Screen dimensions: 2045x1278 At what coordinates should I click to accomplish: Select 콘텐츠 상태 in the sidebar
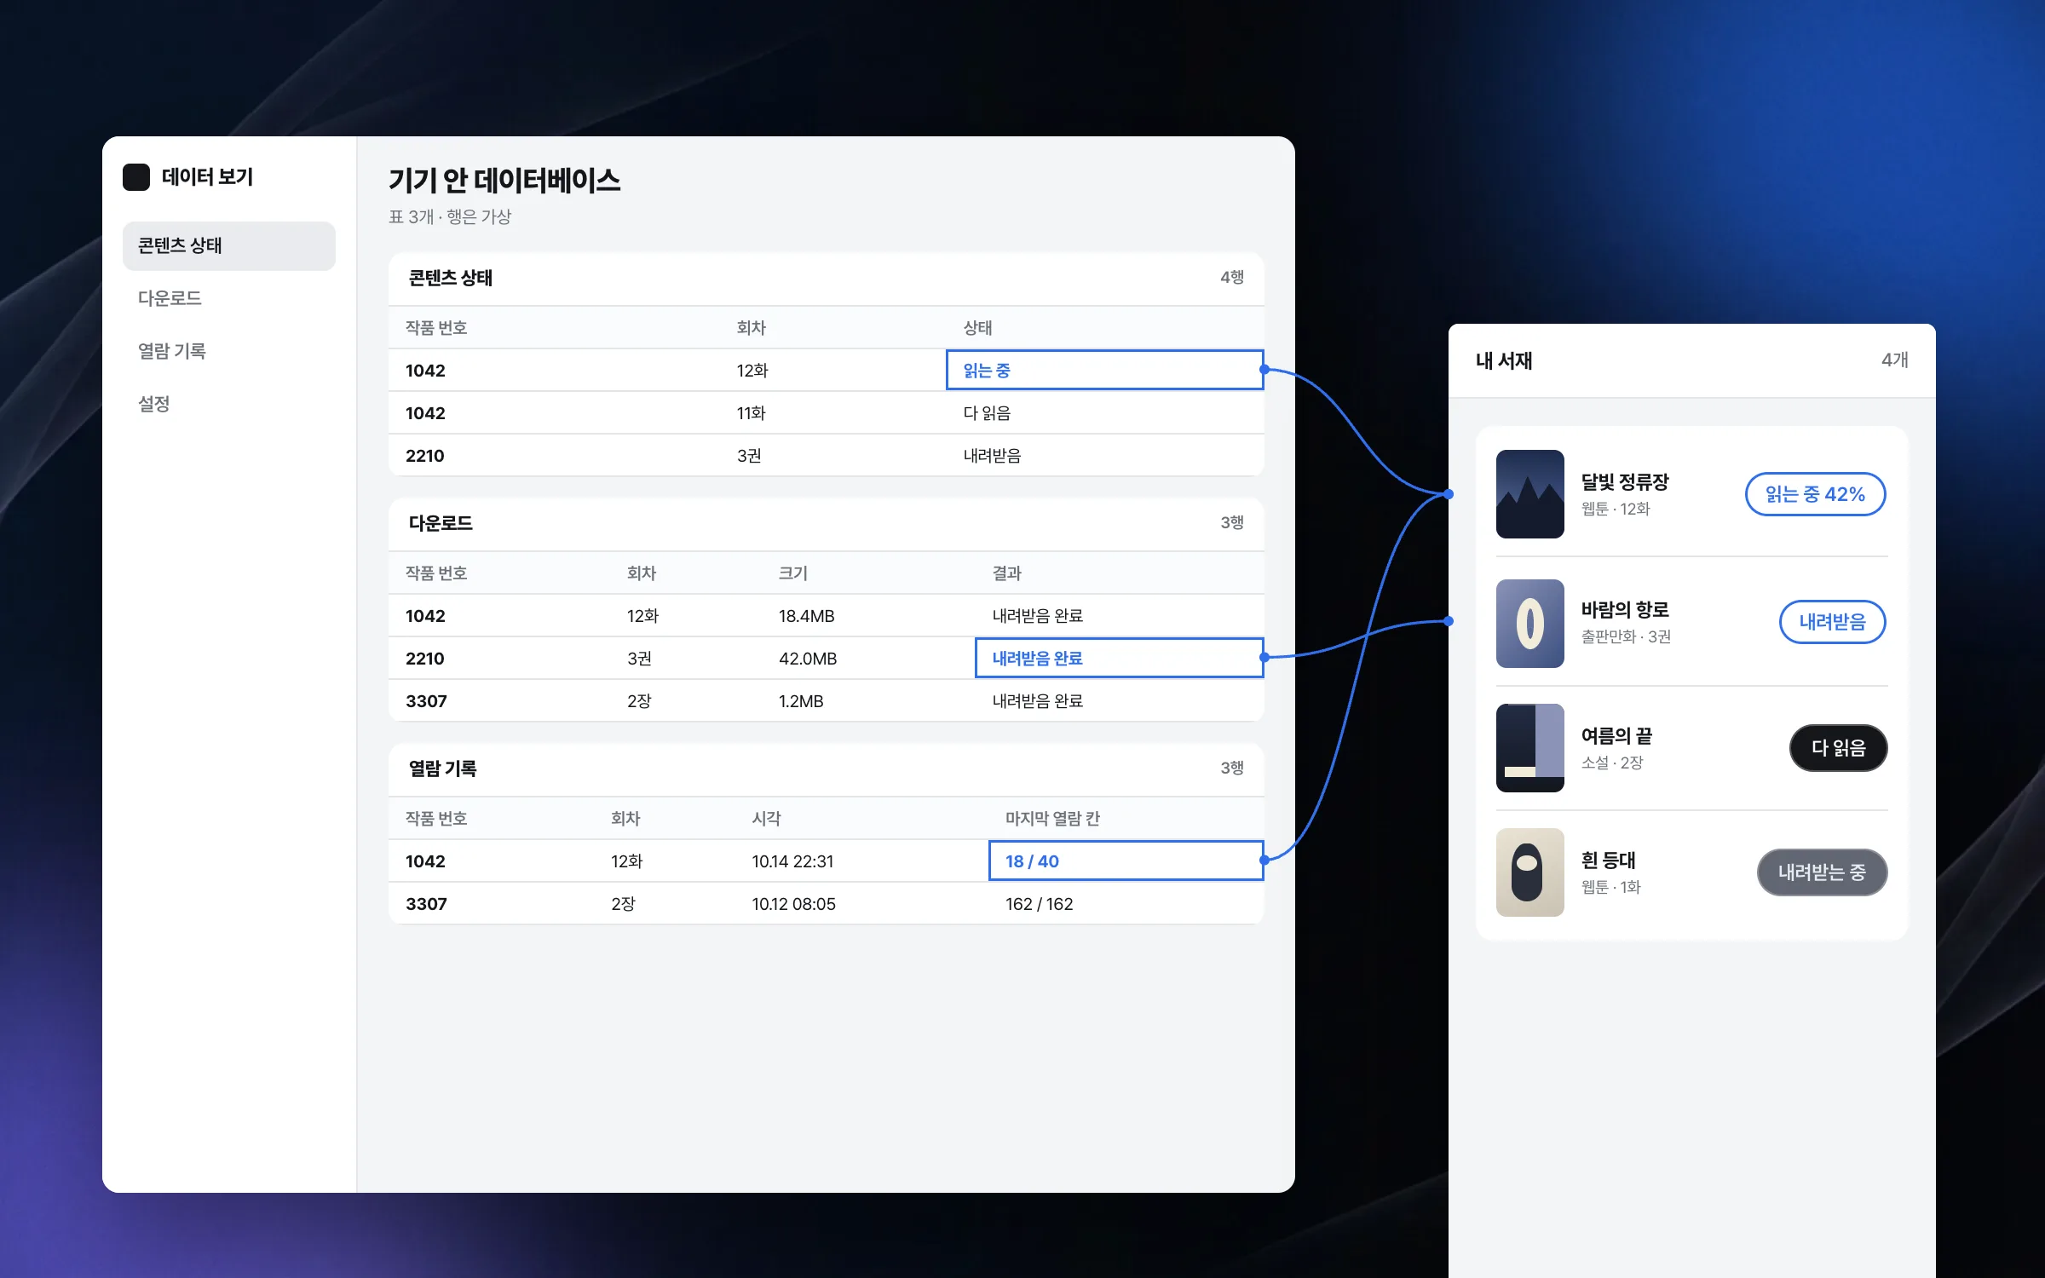coord(229,246)
